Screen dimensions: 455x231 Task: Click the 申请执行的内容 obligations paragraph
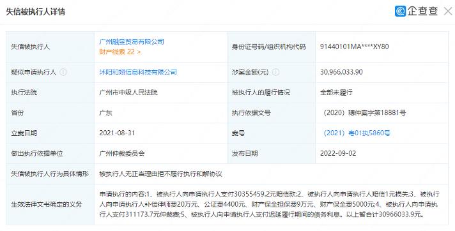(269, 204)
